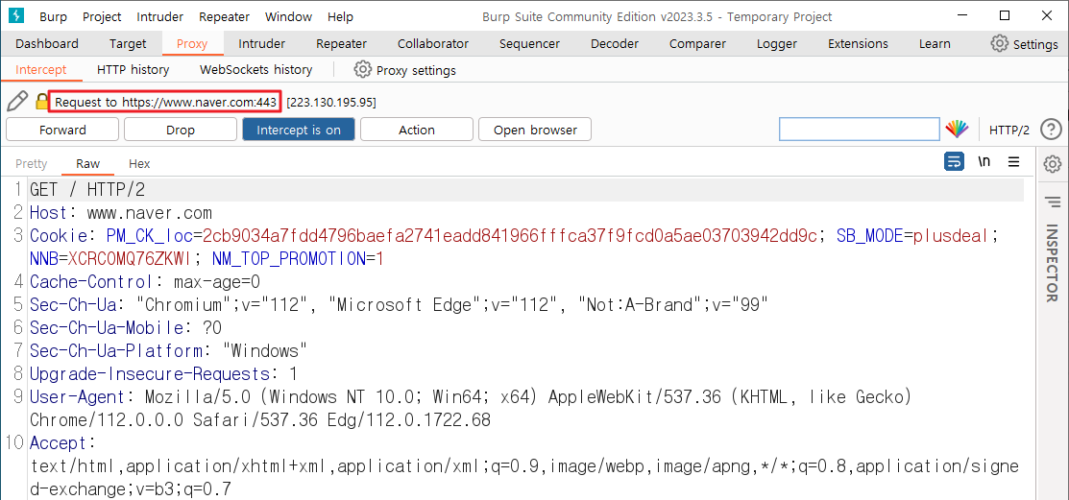The height and width of the screenshot is (500, 1069).
Task: Click the padlock HTTPS icon
Action: (x=42, y=102)
